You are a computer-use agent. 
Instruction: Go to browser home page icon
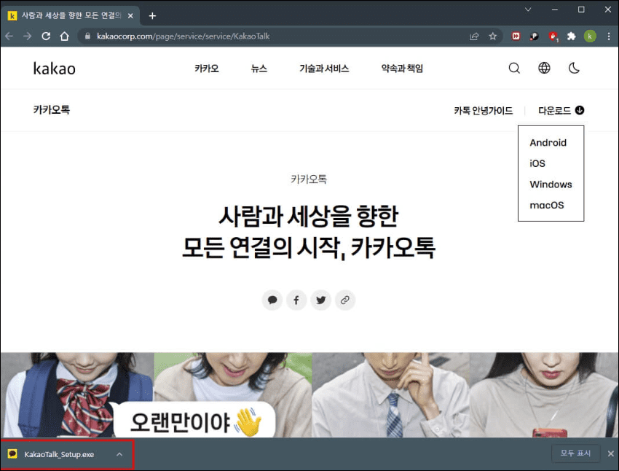pos(64,36)
